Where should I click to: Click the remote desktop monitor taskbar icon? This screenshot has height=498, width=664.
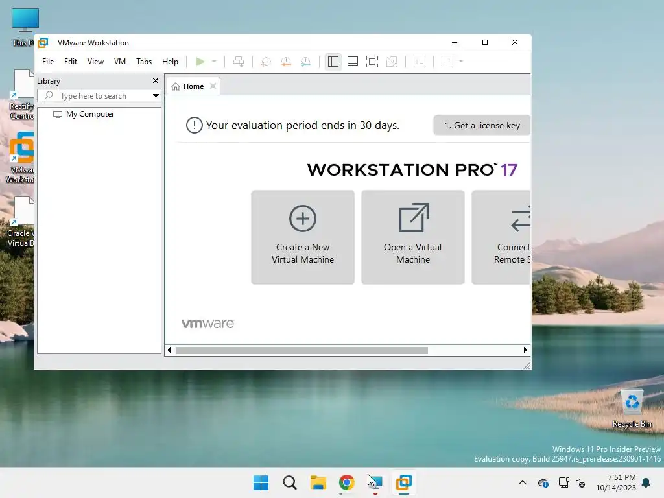pos(375,482)
